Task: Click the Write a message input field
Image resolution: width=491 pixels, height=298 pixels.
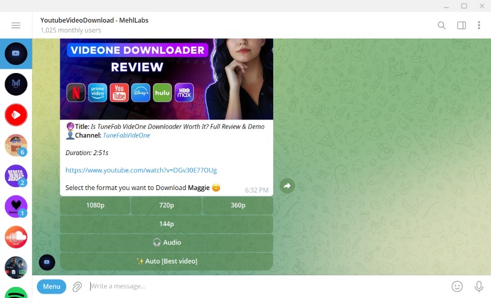Action: point(266,286)
